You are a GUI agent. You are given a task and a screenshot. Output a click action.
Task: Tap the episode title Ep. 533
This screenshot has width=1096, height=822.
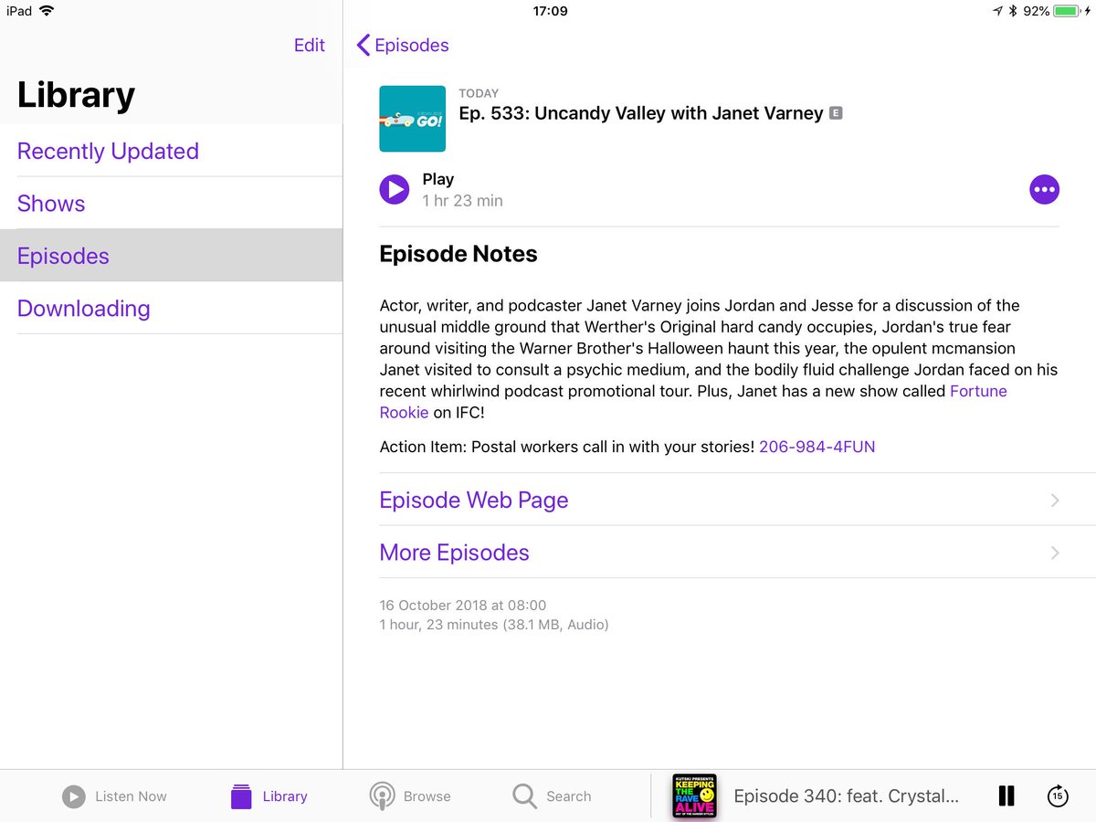641,113
